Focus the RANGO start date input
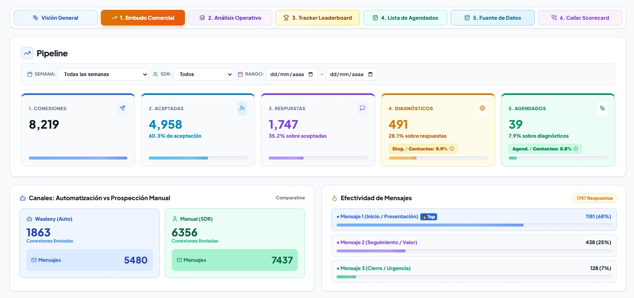The image size is (634, 298). pyautogui.click(x=292, y=74)
